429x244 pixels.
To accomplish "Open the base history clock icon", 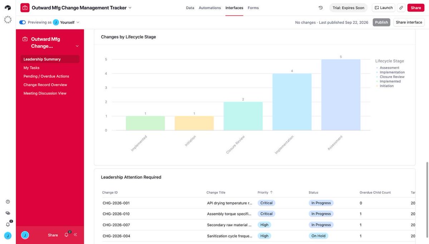I will click(321, 8).
